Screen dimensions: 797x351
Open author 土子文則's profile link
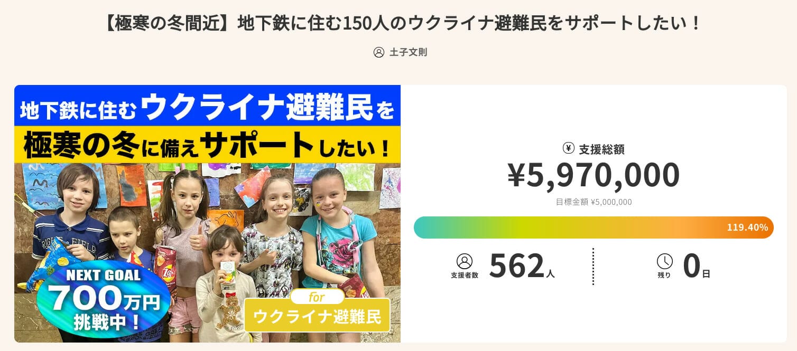pyautogui.click(x=408, y=52)
